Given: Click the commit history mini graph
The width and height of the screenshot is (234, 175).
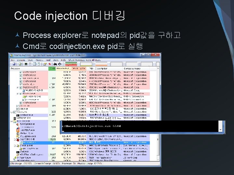Looking at the screenshot, I should pyautogui.click(x=86, y=64).
